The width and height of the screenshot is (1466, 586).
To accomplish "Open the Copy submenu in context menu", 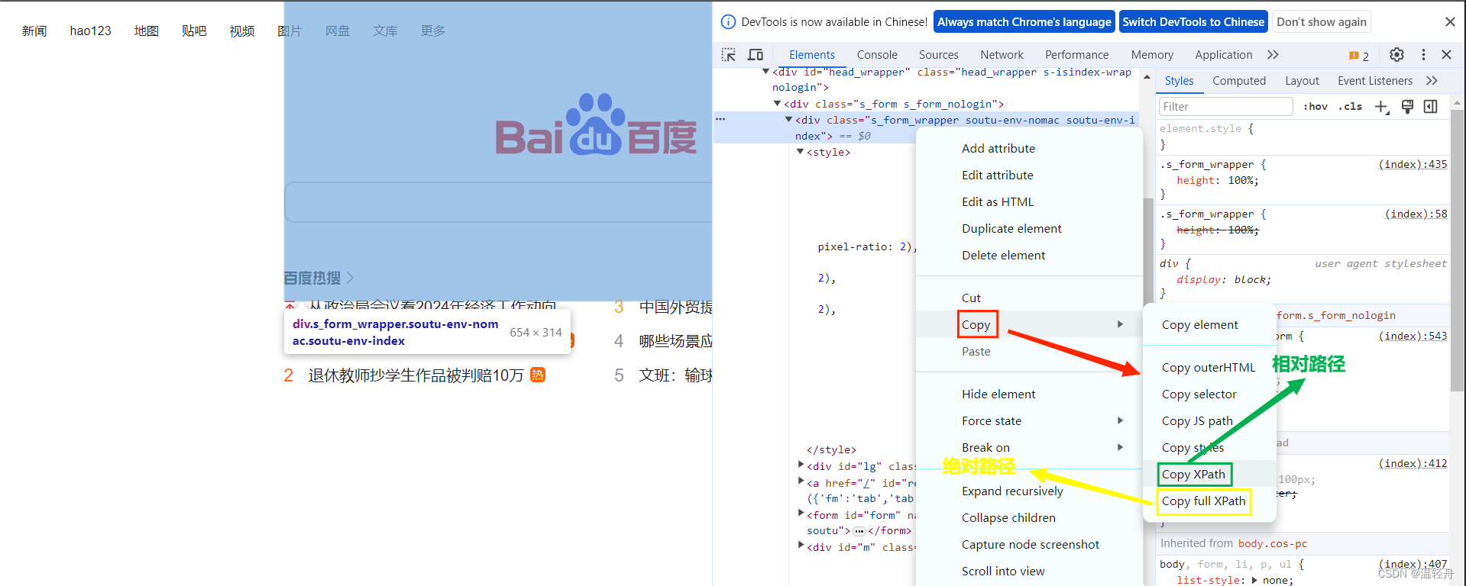I will [x=1028, y=324].
